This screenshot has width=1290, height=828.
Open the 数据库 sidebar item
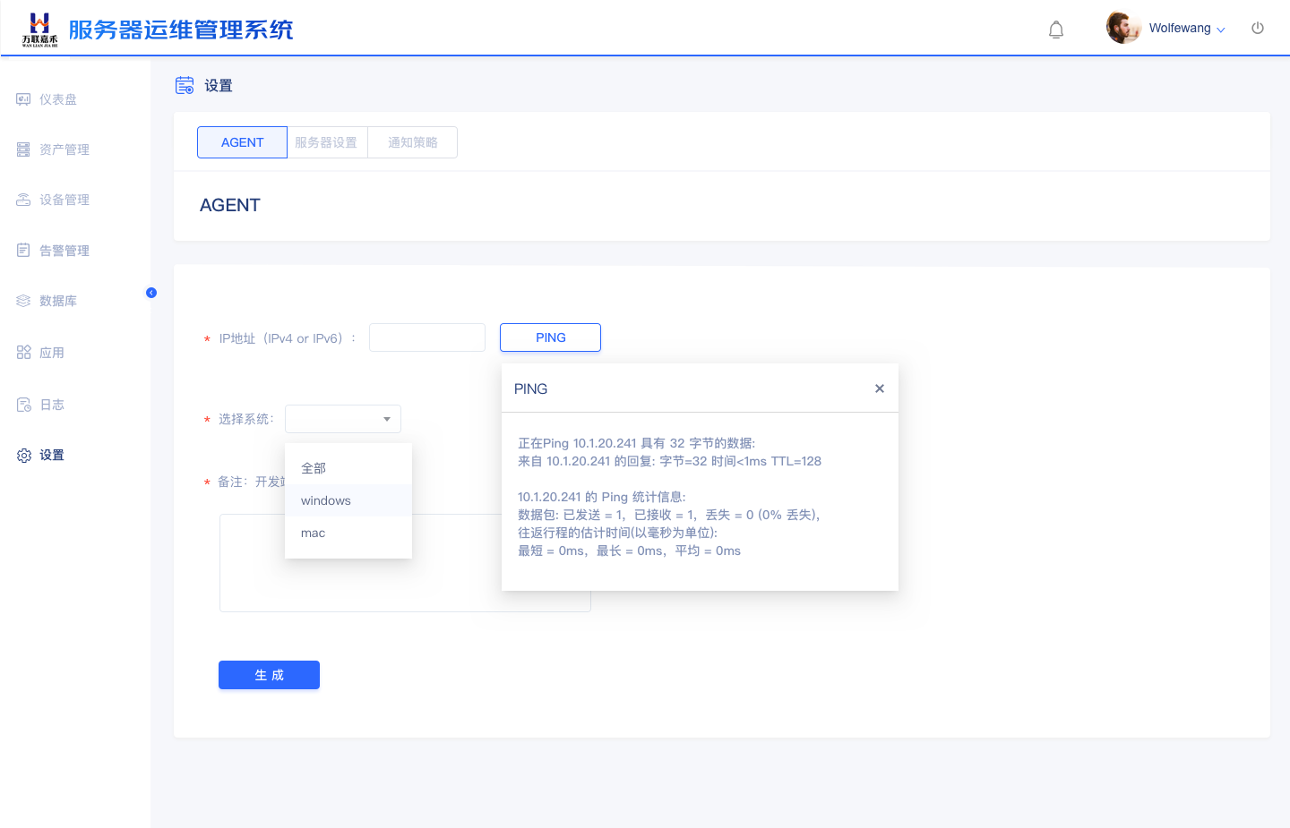[57, 301]
